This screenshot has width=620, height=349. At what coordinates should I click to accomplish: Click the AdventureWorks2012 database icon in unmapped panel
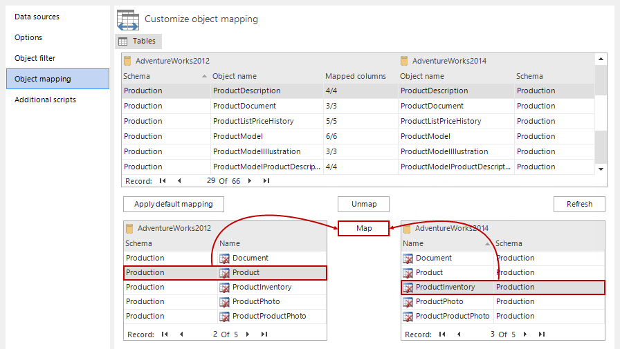[129, 228]
